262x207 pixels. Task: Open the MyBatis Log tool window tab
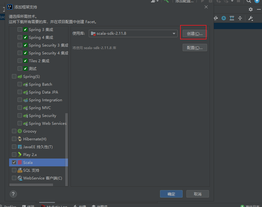point(54,206)
